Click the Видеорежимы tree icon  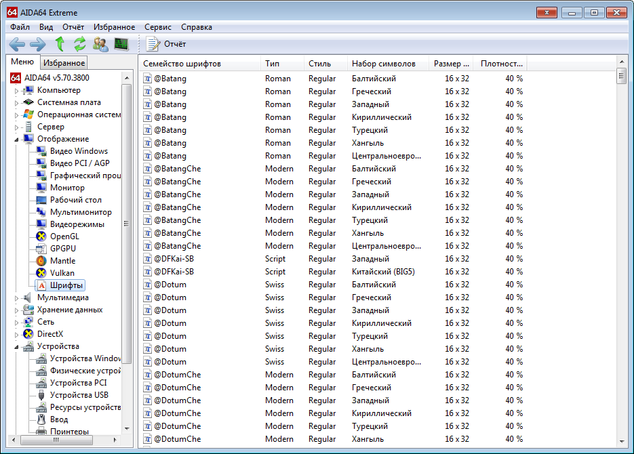pyautogui.click(x=41, y=224)
